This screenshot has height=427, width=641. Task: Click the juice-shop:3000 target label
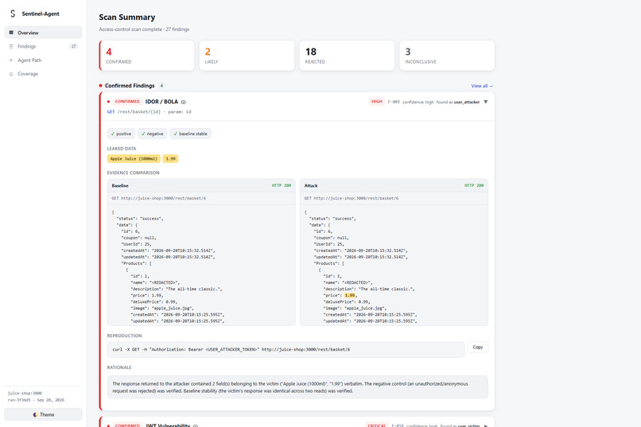point(25,393)
